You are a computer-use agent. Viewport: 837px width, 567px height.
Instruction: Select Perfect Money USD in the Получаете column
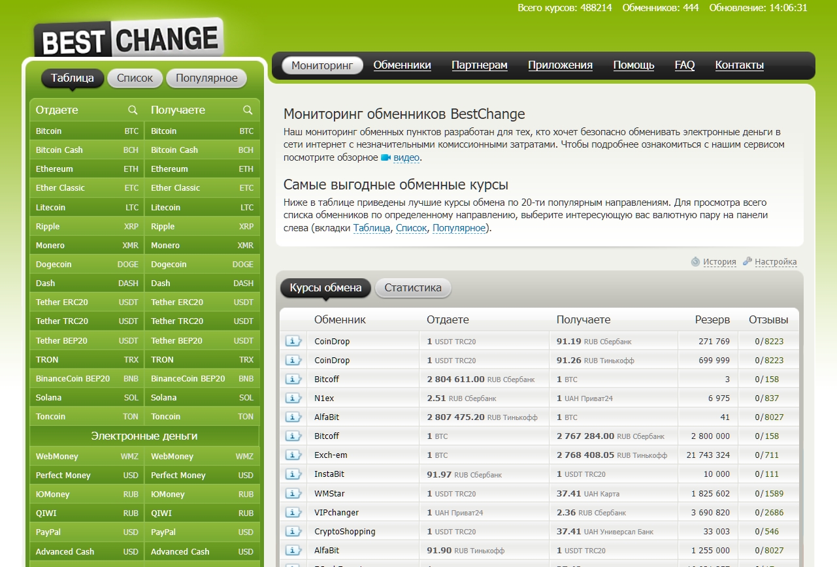pyautogui.click(x=202, y=476)
